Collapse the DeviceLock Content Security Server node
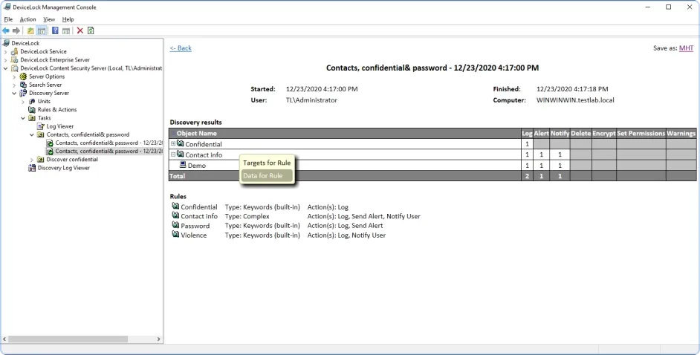 tap(6, 68)
